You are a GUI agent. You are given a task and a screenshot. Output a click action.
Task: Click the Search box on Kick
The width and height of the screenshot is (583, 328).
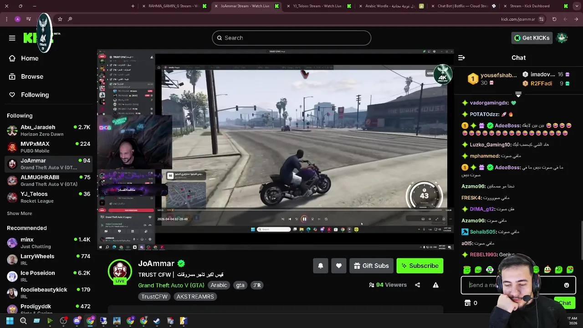pos(291,38)
